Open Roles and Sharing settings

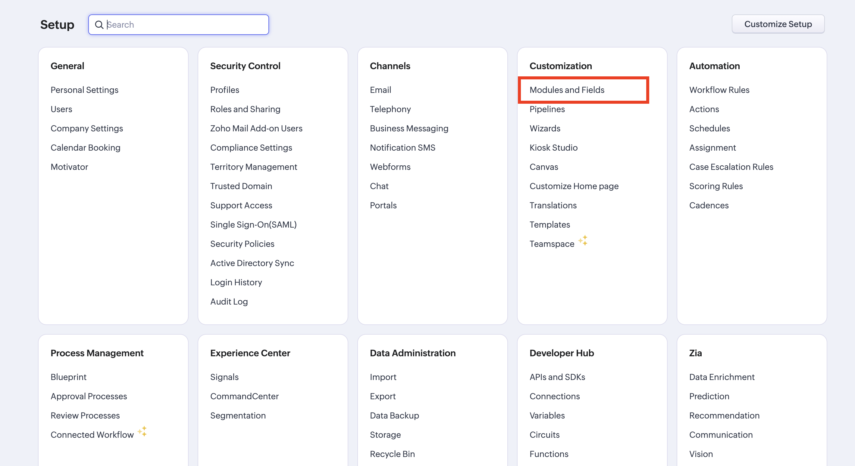[x=245, y=109]
